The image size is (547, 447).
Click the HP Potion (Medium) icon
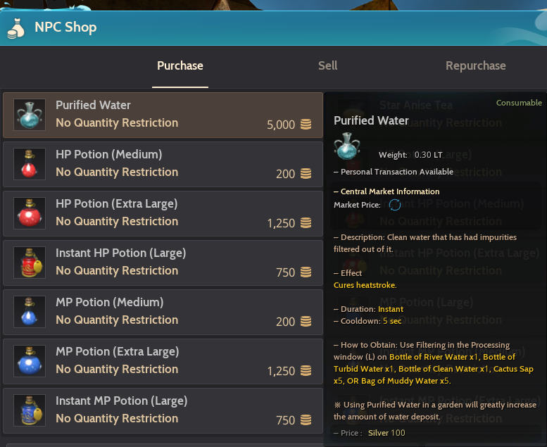tap(30, 164)
